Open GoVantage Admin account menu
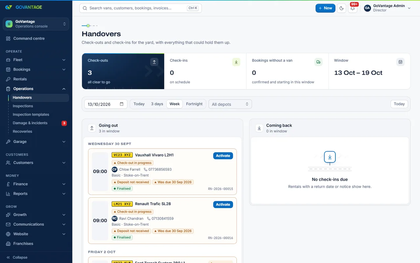The image size is (420, 263). (387, 8)
